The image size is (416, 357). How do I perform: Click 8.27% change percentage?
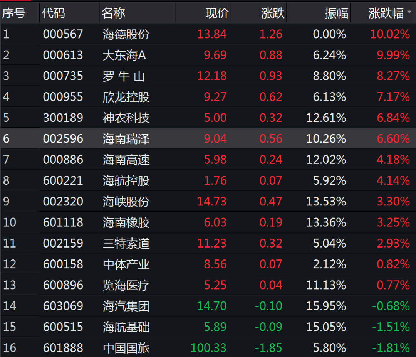pos(393,76)
